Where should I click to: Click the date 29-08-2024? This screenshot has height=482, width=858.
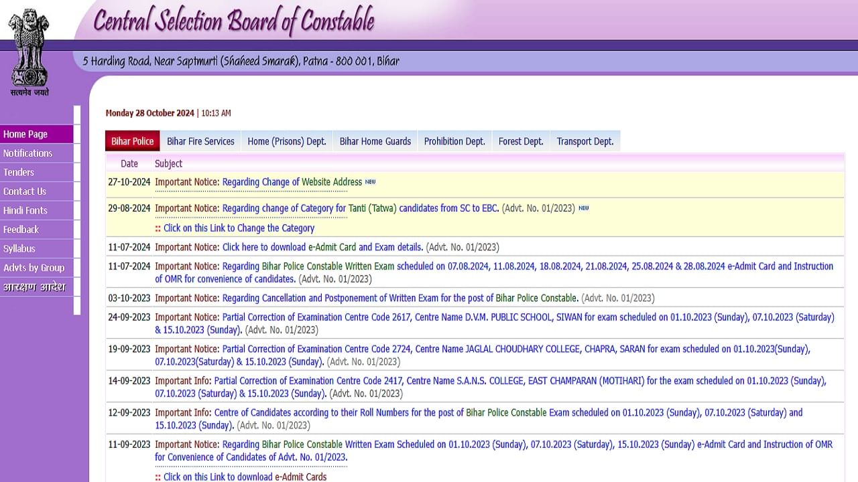(x=129, y=208)
